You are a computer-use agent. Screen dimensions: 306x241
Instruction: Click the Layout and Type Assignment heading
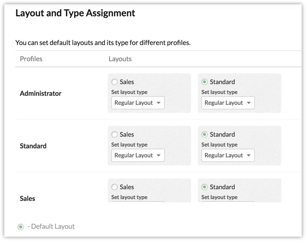point(75,13)
